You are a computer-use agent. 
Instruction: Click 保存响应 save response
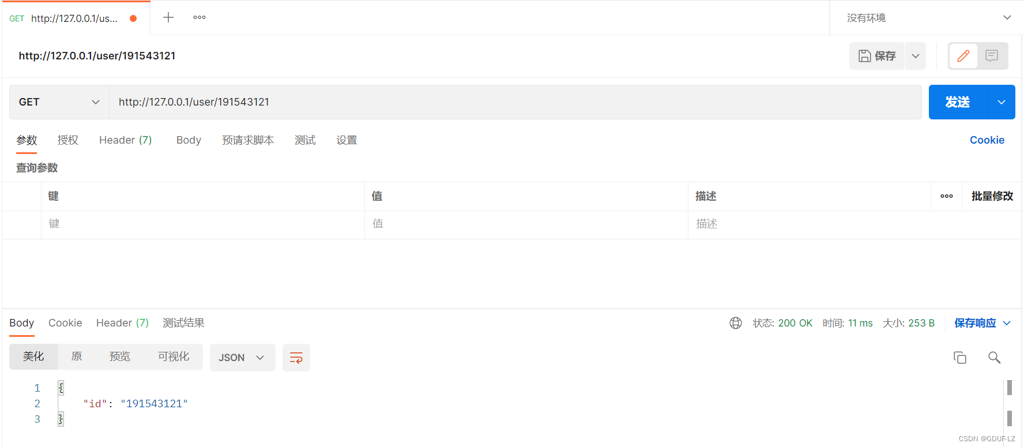pos(975,323)
